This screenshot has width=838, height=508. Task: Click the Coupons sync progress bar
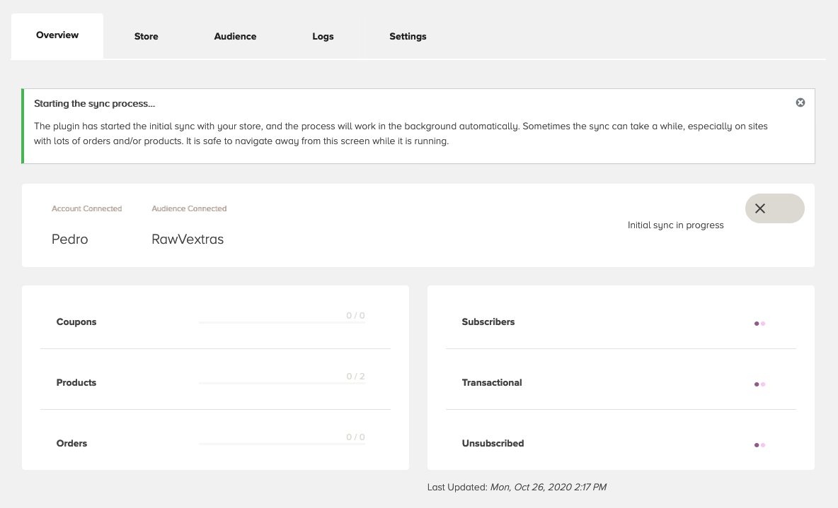[x=282, y=322]
